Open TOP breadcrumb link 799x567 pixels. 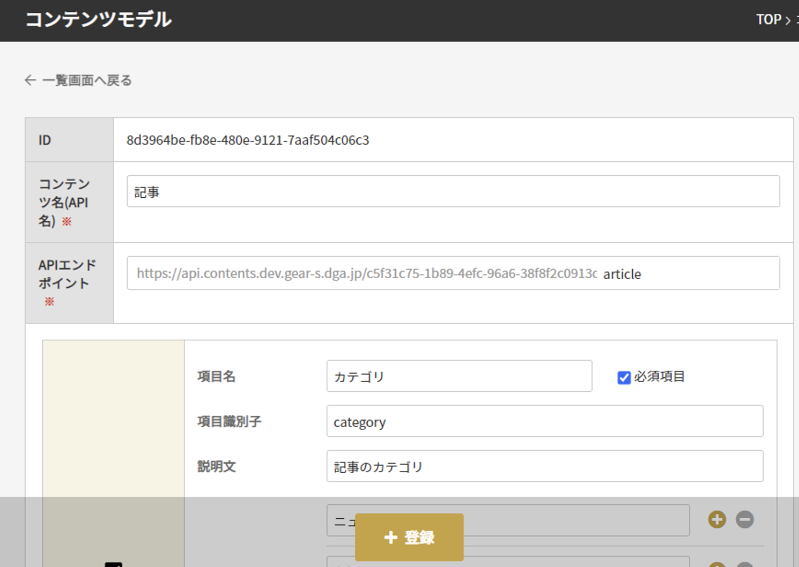pyautogui.click(x=768, y=20)
